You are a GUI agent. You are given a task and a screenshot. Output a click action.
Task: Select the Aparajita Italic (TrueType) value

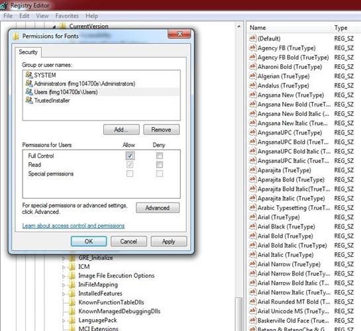tap(291, 199)
